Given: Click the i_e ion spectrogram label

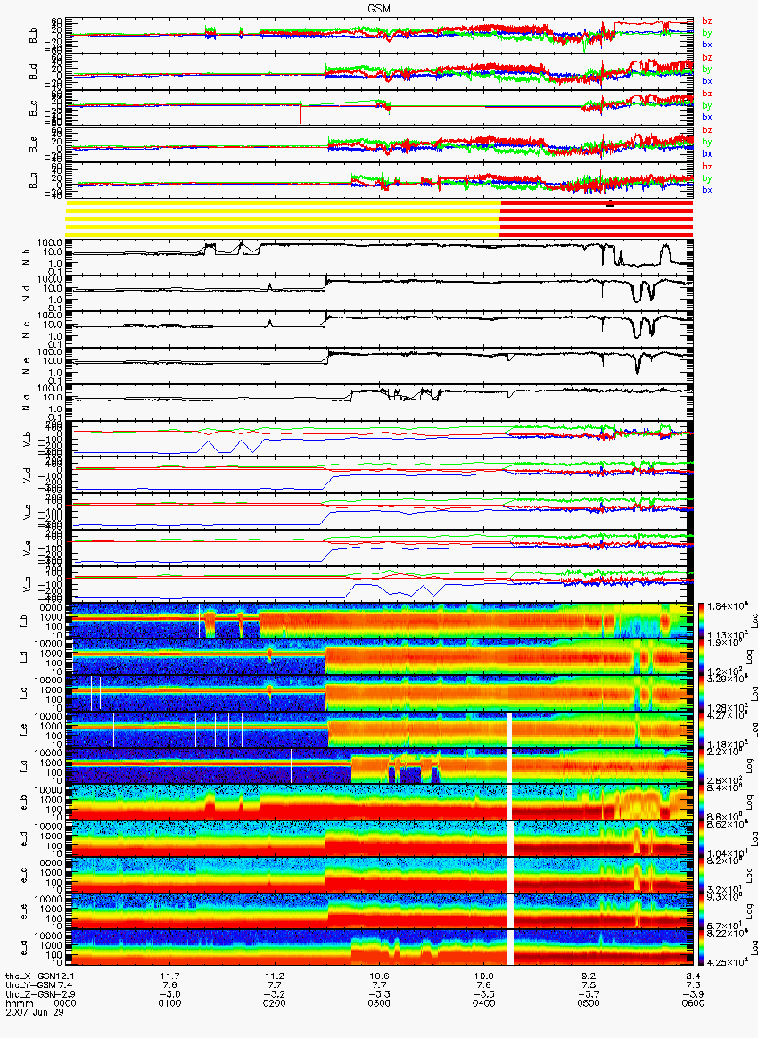Looking at the screenshot, I should (22, 730).
